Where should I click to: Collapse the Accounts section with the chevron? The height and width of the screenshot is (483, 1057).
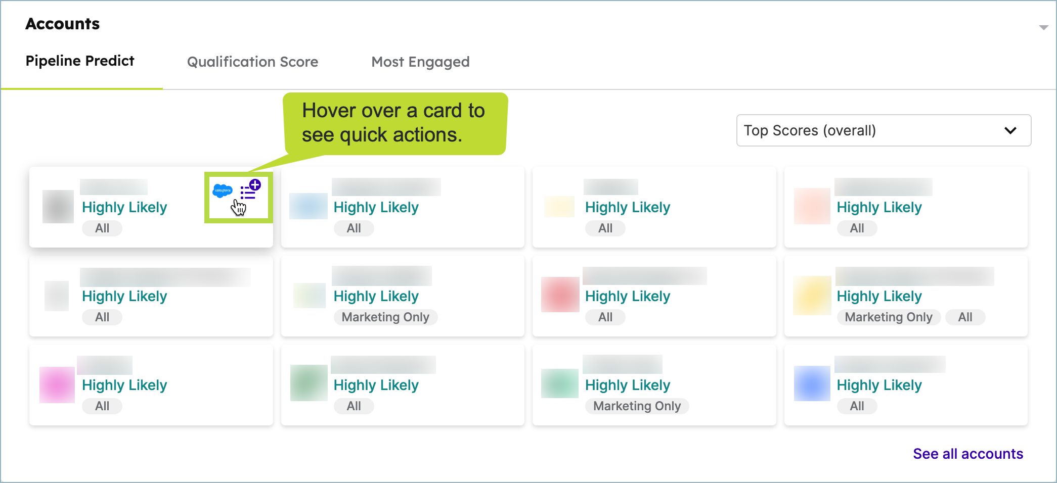(1043, 27)
